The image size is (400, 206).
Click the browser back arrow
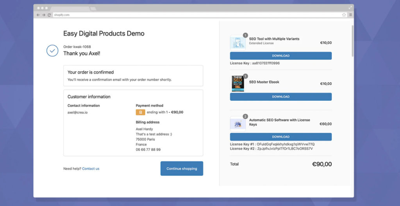(38, 15)
